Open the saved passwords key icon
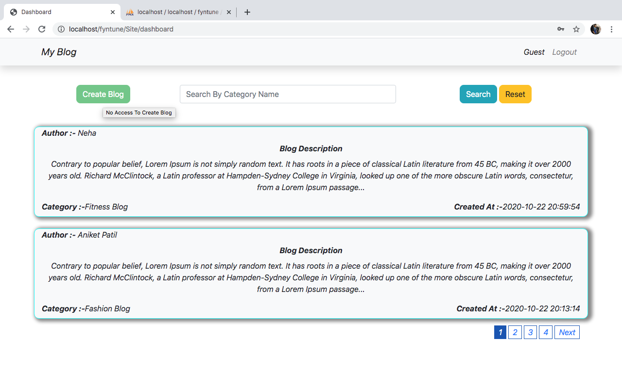 (561, 29)
